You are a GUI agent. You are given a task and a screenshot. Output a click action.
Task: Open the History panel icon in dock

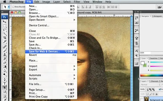pos(137,18)
